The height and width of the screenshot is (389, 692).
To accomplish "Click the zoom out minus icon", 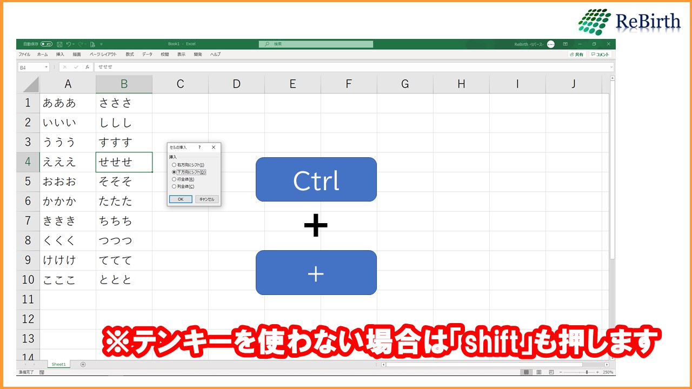I will tap(561, 372).
